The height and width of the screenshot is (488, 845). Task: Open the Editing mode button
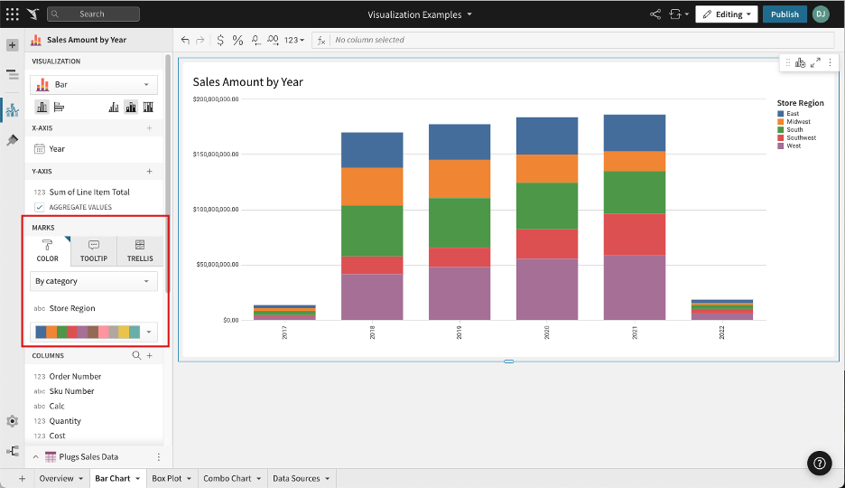pos(726,14)
